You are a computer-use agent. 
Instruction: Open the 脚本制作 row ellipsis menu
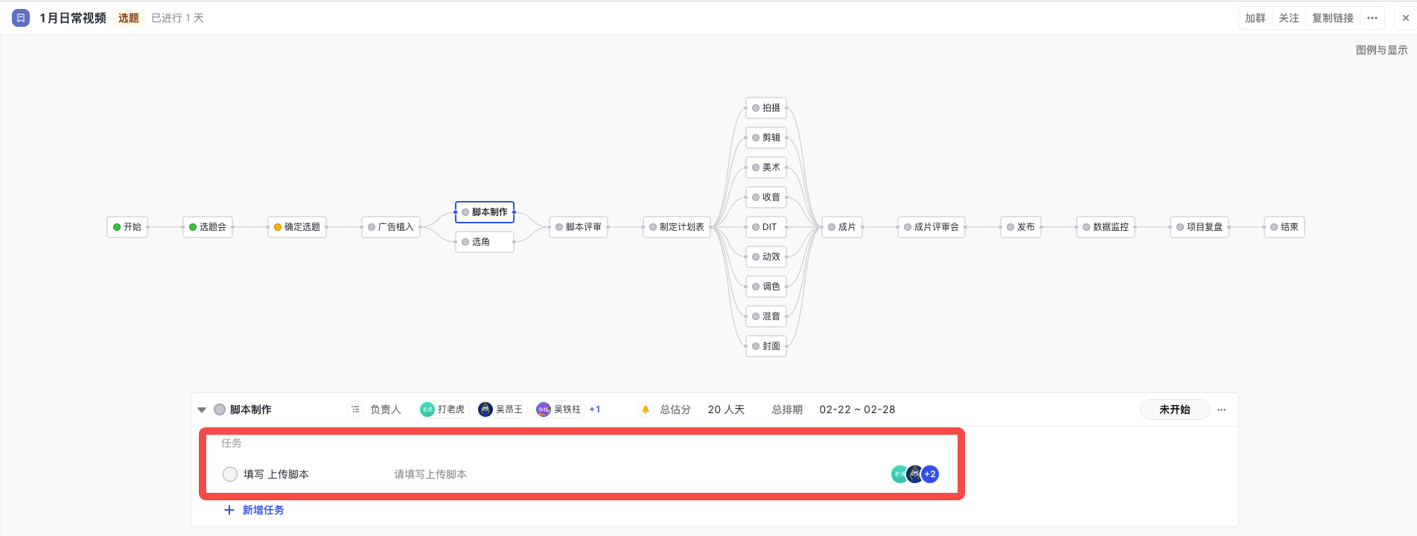point(1221,409)
